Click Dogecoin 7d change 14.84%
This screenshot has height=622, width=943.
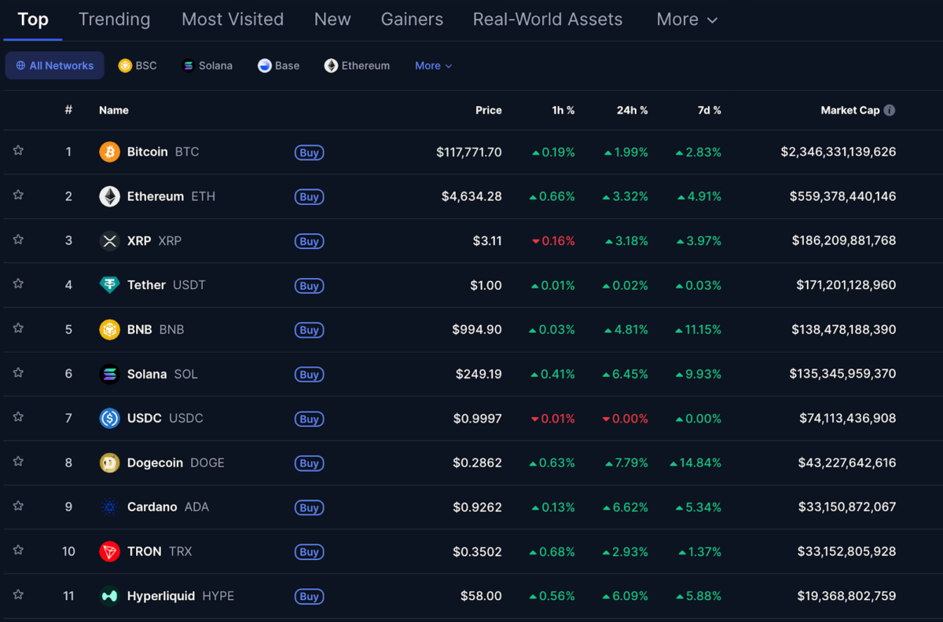pyautogui.click(x=695, y=463)
